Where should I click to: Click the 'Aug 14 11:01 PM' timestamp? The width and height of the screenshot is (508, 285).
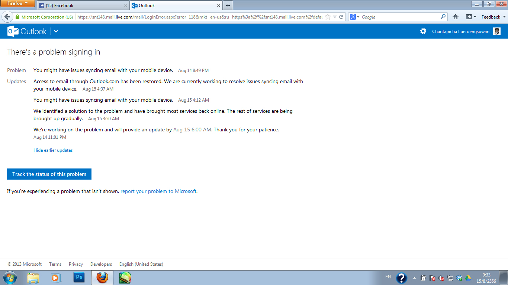click(50, 137)
